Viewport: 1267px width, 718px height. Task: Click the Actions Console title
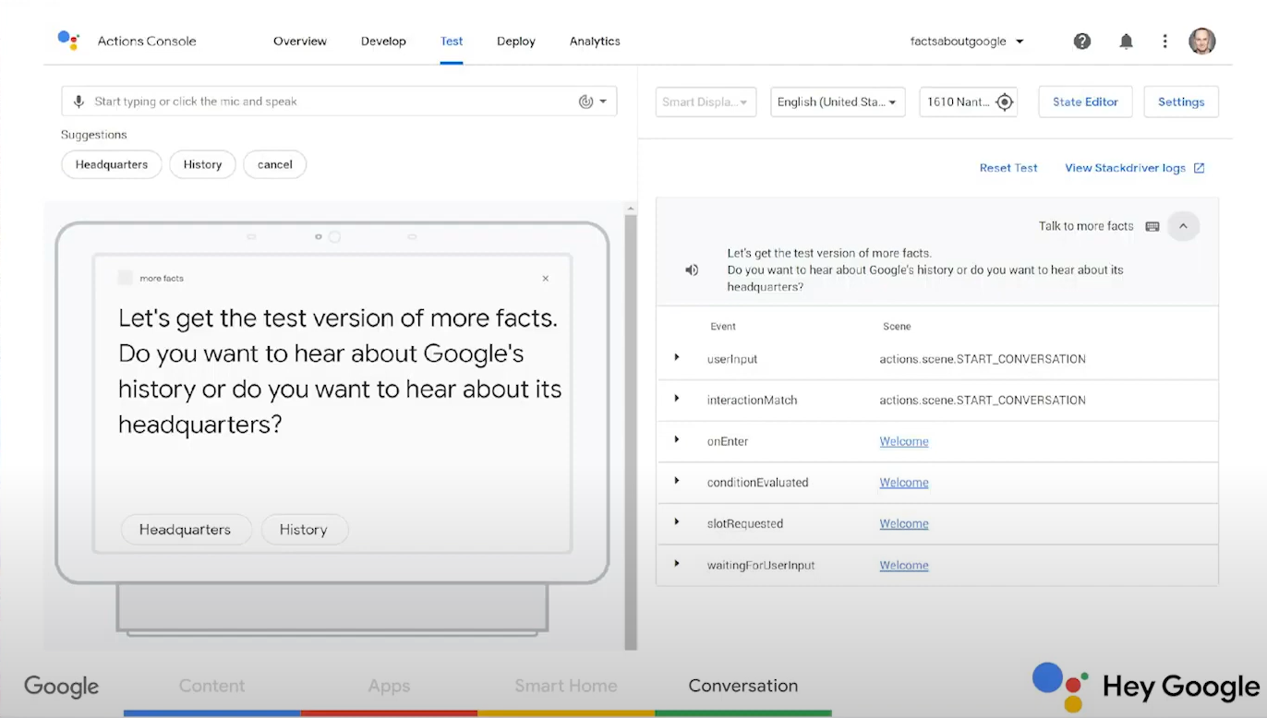pyautogui.click(x=147, y=42)
